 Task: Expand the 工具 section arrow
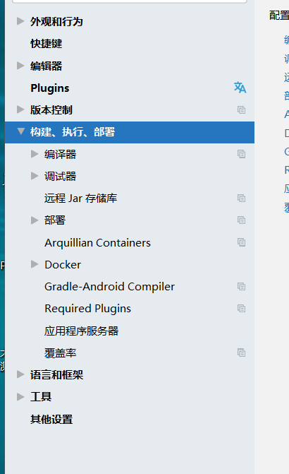[x=20, y=396]
